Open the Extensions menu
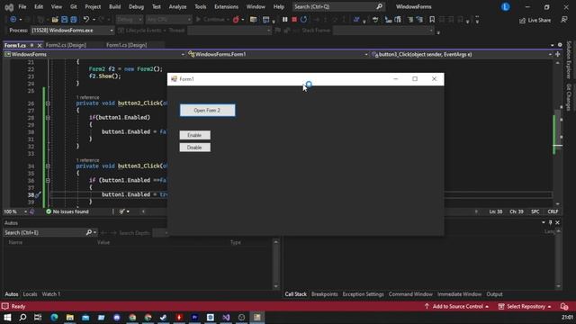This screenshot has width=576, height=324. (x=226, y=6)
